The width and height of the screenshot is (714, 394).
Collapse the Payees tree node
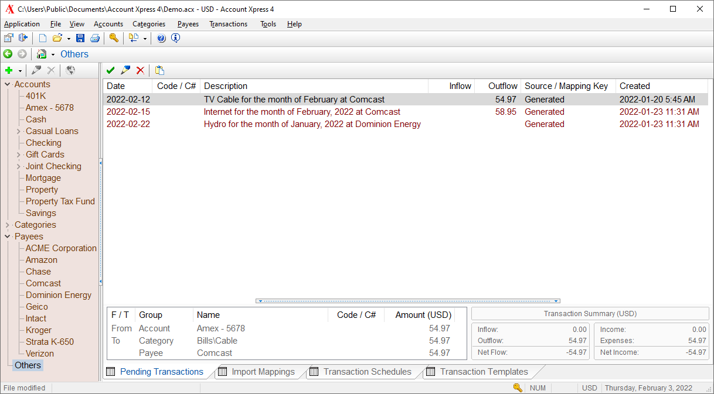pos(8,237)
